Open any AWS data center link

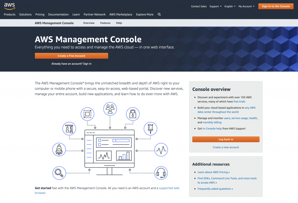point(226,110)
